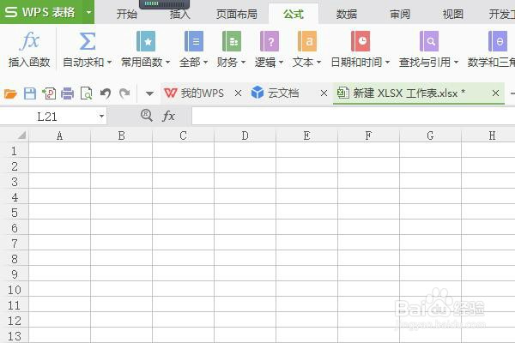
Task: Select column D header
Action: pyautogui.click(x=245, y=135)
